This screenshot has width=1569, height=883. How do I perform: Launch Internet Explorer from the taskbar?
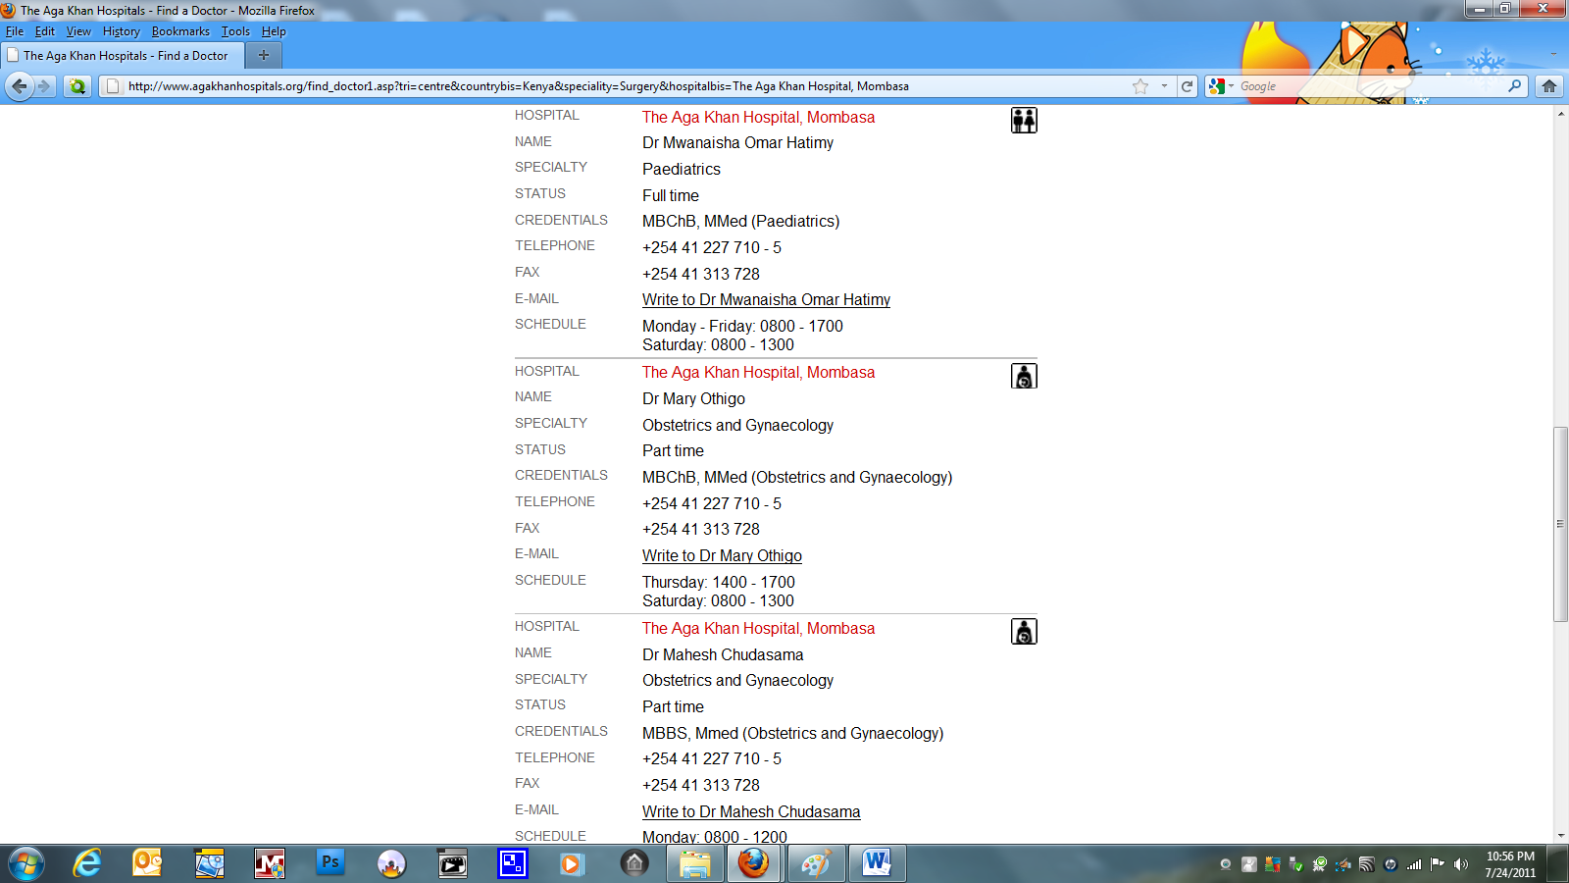[x=87, y=863]
